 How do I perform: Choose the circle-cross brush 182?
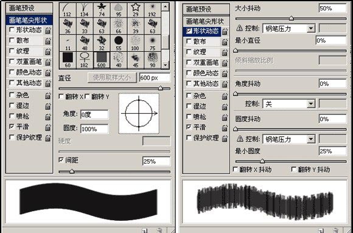[x=85, y=60]
